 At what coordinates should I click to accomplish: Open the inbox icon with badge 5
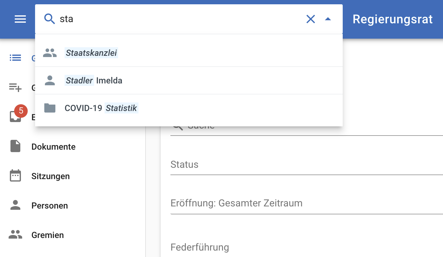(15, 117)
